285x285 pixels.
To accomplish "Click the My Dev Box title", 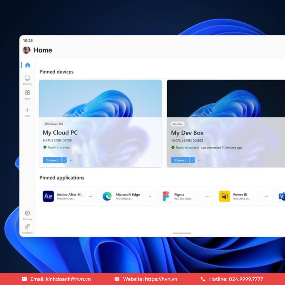I will (187, 133).
